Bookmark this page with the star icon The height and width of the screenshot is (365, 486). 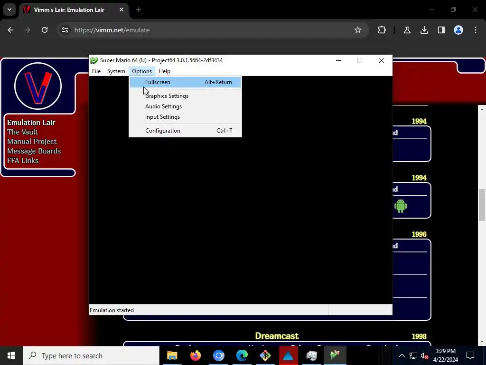coord(358,30)
